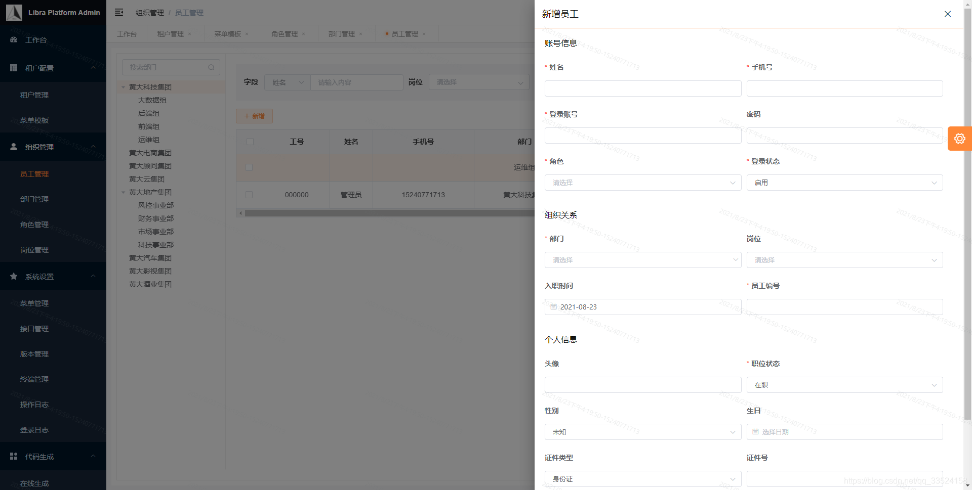Click the 系统设置 star icon
Image resolution: width=972 pixels, height=490 pixels.
[x=13, y=276]
